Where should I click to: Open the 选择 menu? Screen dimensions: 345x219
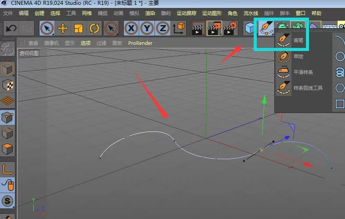click(x=55, y=13)
